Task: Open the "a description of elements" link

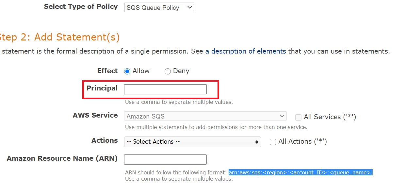Action: point(246,51)
